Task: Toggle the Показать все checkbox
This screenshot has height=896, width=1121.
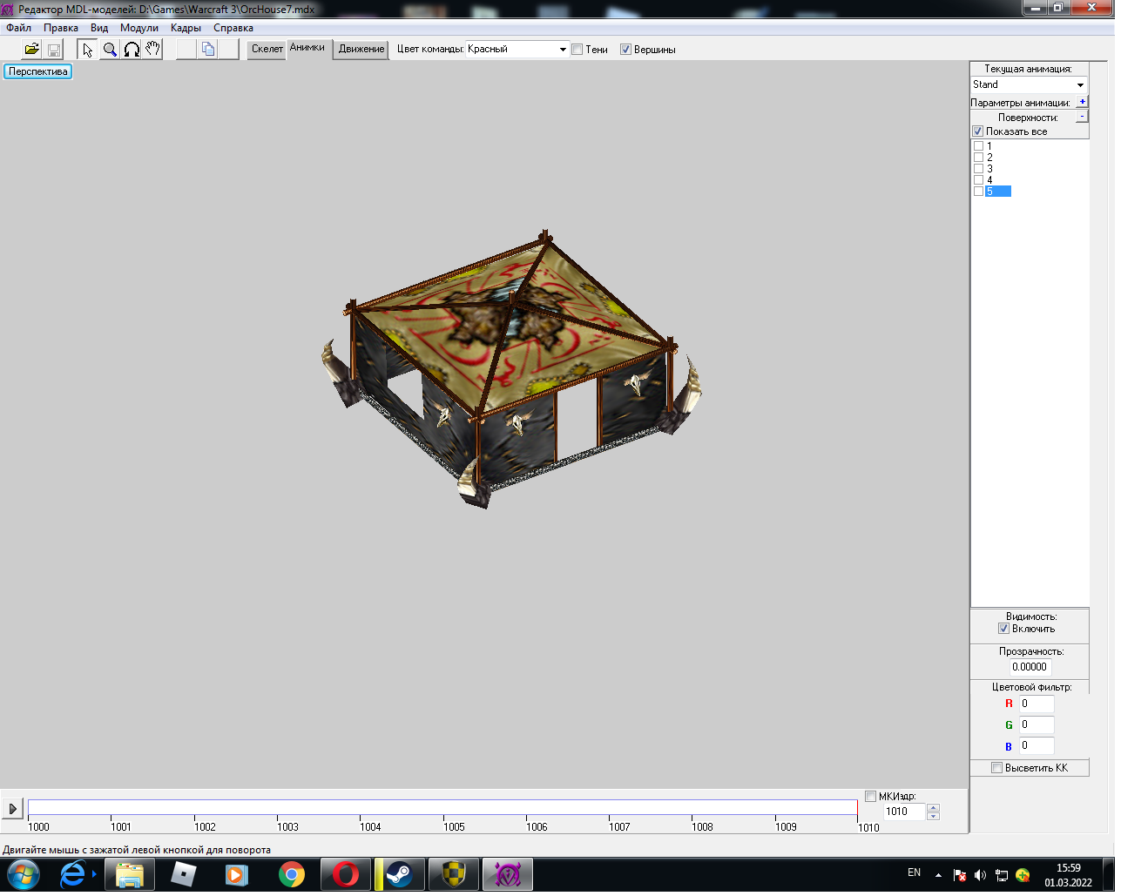Action: pyautogui.click(x=978, y=131)
